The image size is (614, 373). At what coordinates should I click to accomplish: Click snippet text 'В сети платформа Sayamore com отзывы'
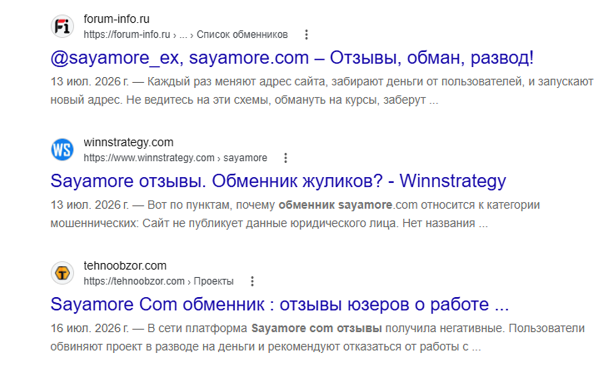(264, 328)
